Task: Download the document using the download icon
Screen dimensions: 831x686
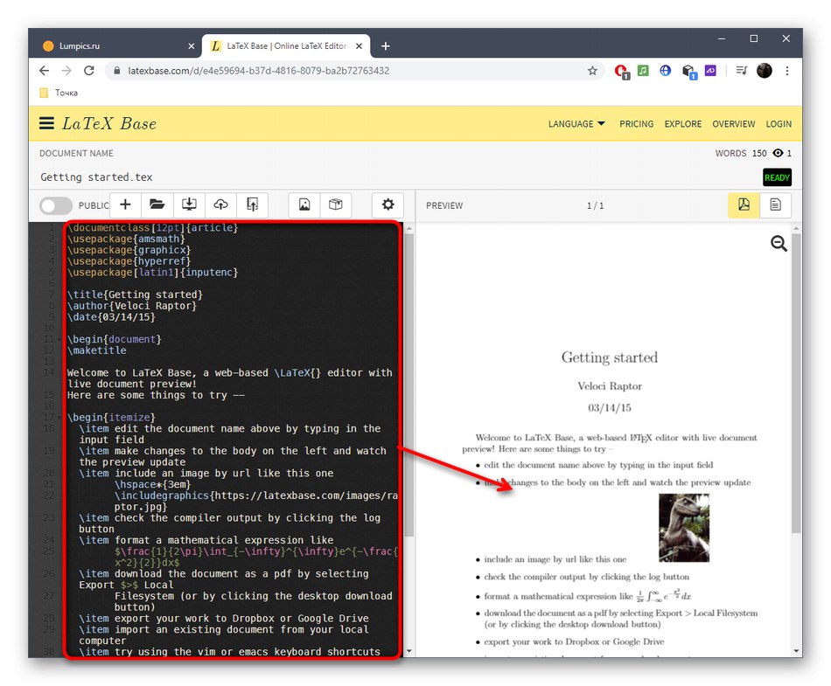Action: 189,204
